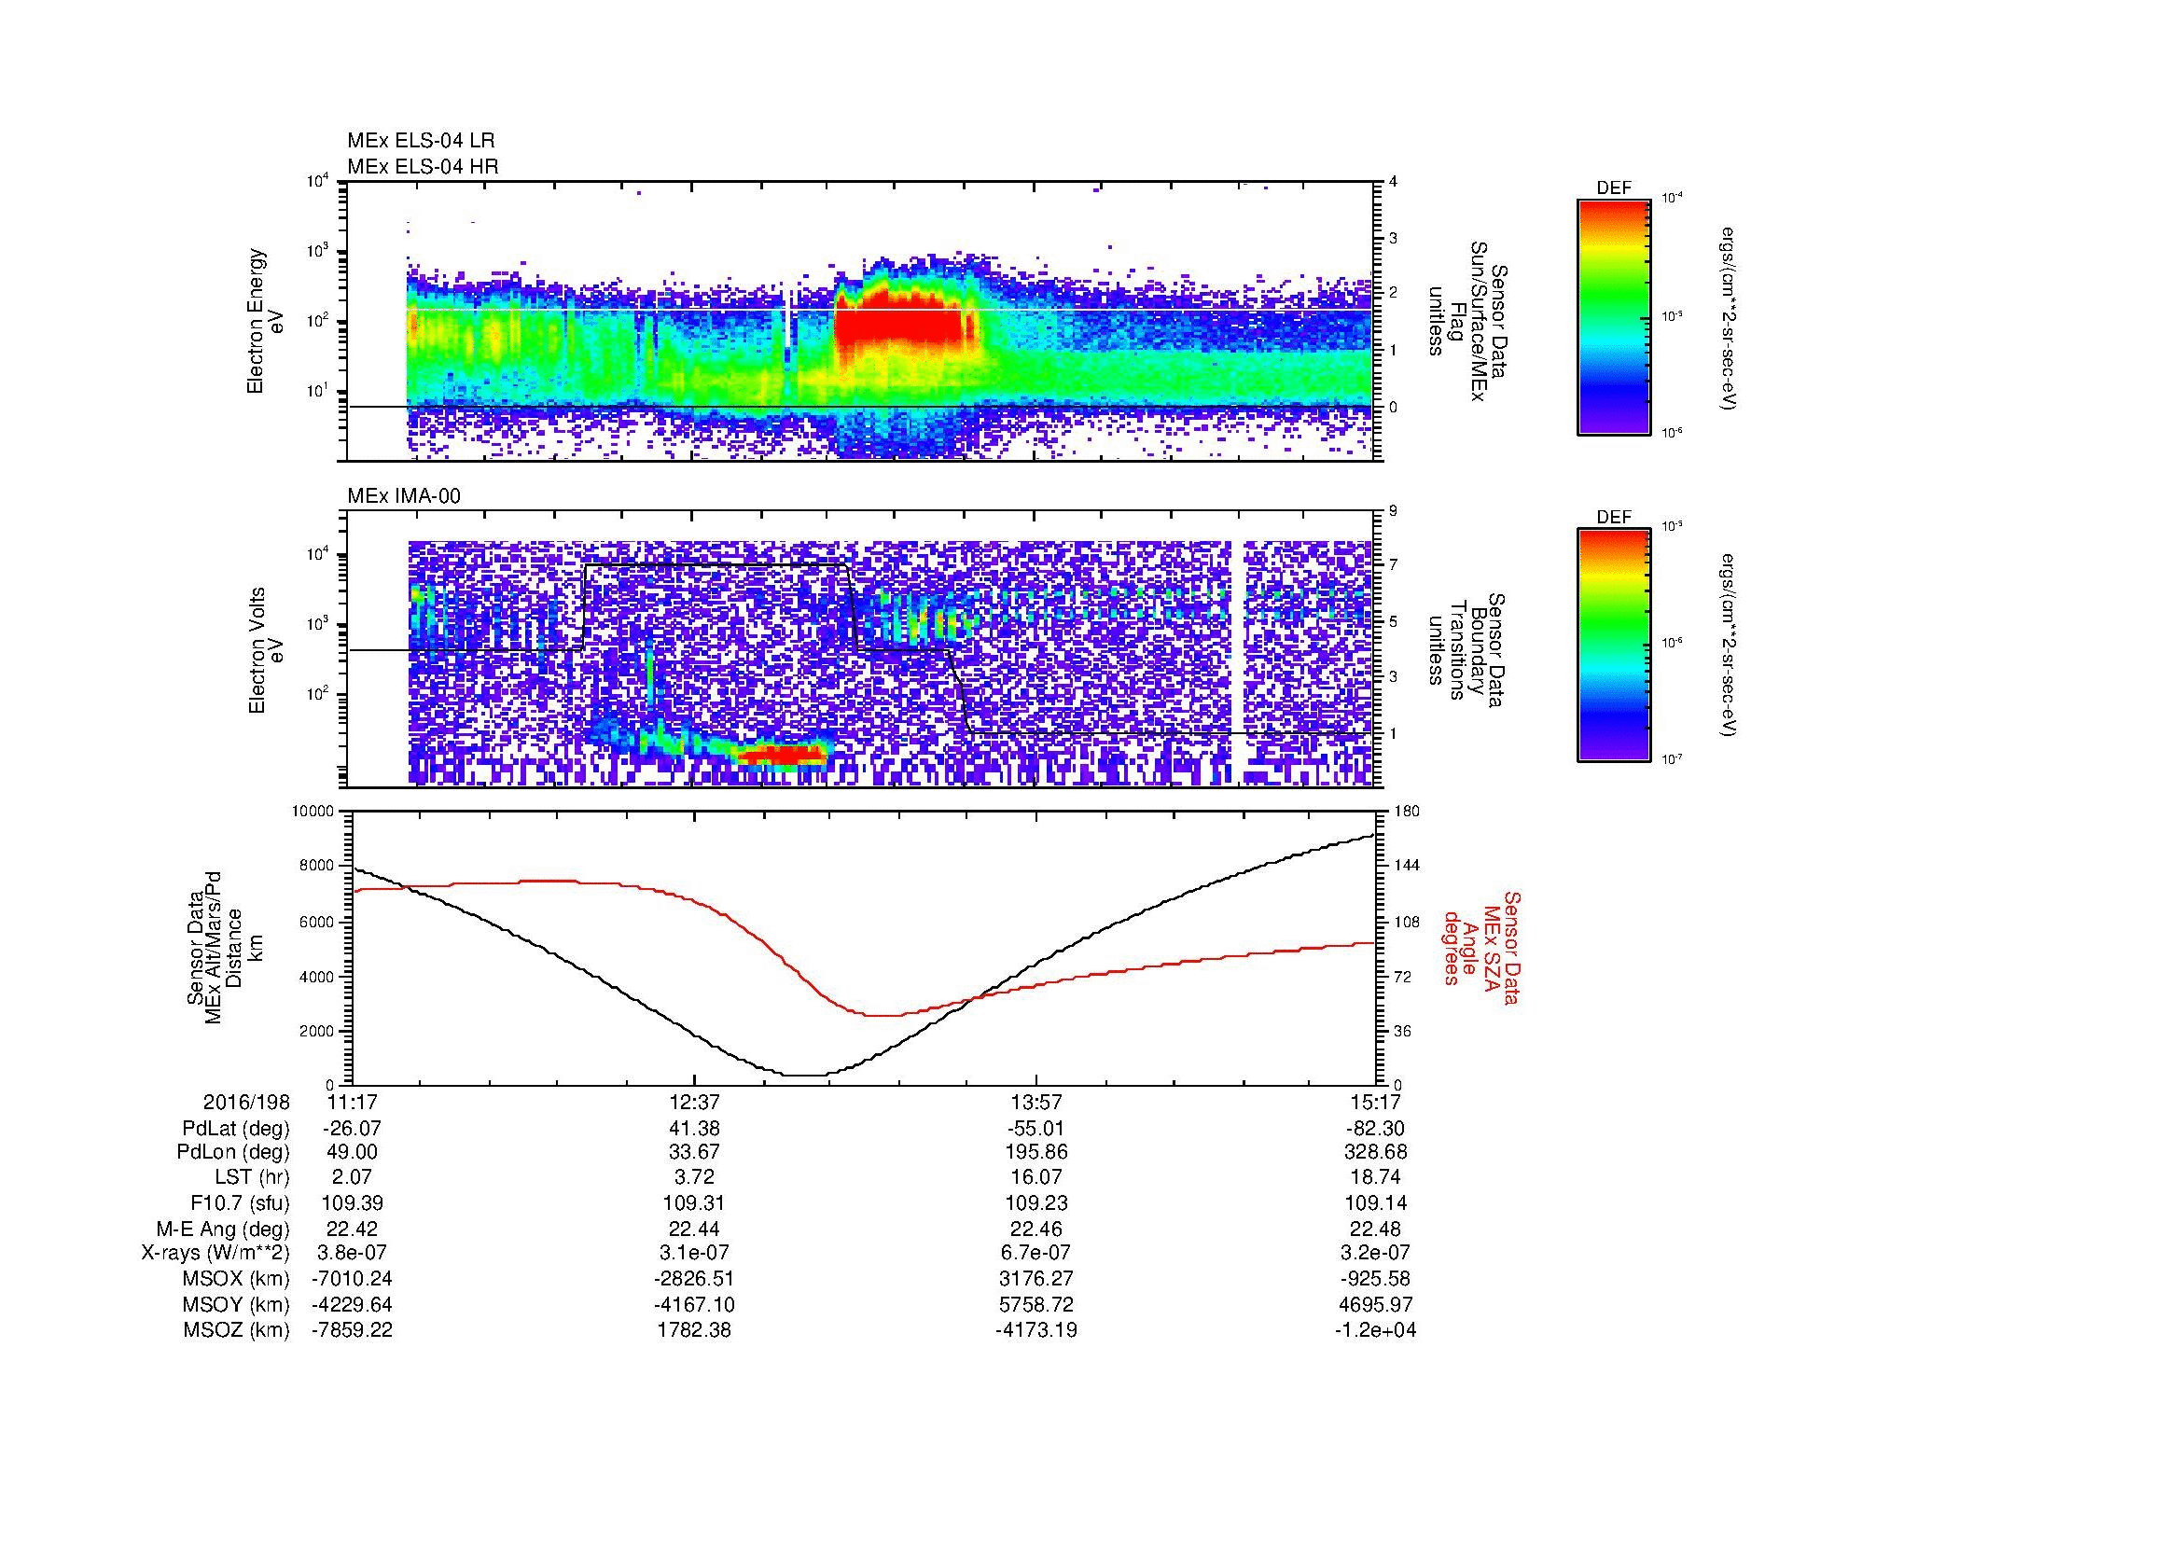Screen dimensions: 2182x1542
Task: Click the 'PdLon (deg)' row label
Action: [x=233, y=1152]
